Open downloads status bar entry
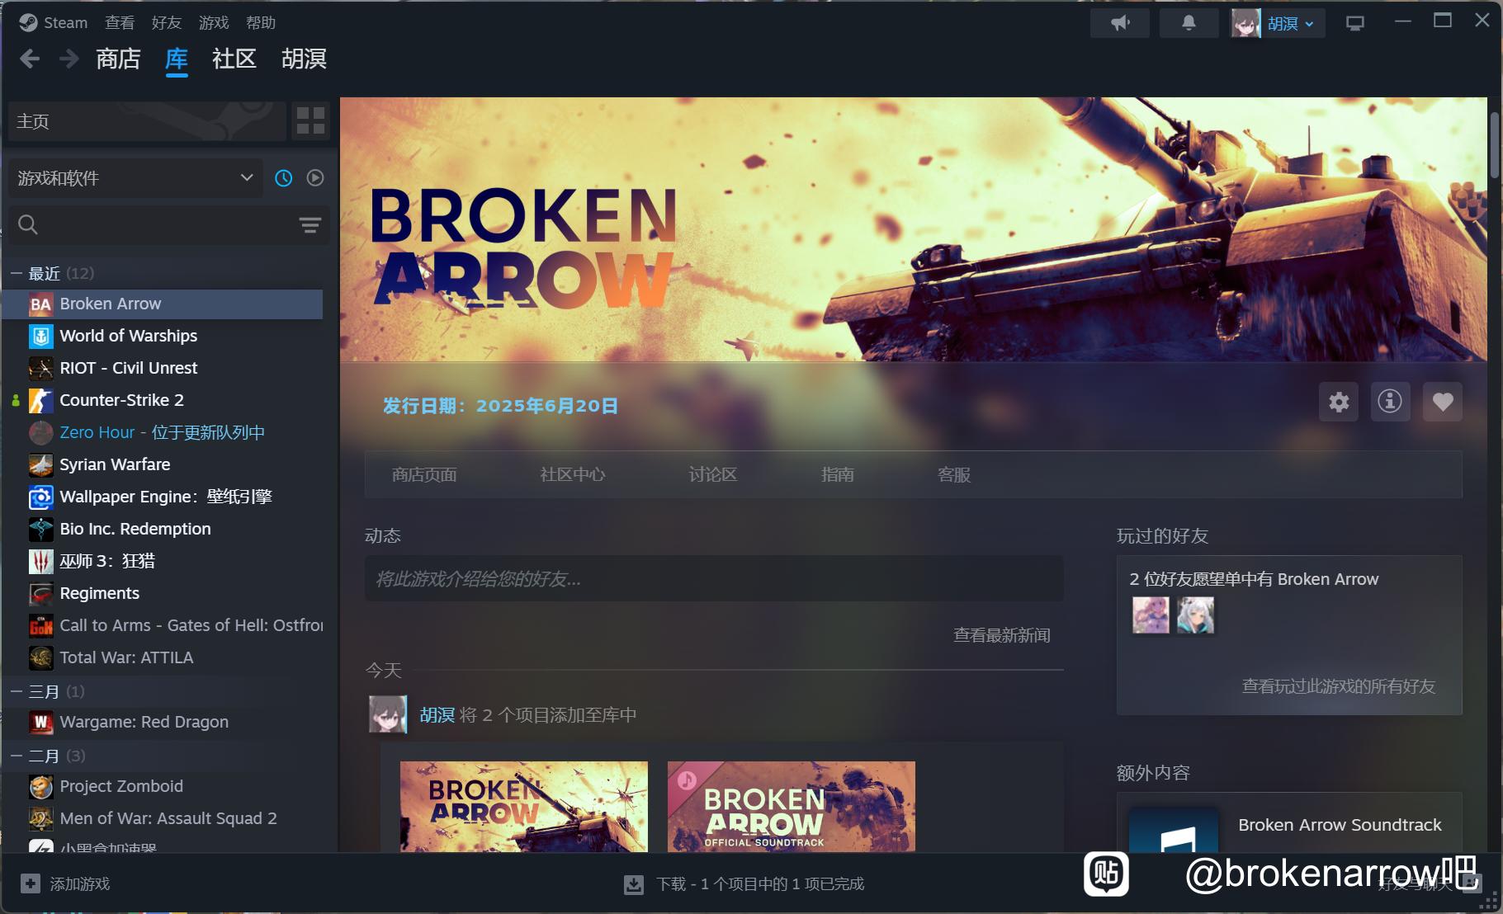Image resolution: width=1503 pixels, height=914 pixels. point(744,883)
